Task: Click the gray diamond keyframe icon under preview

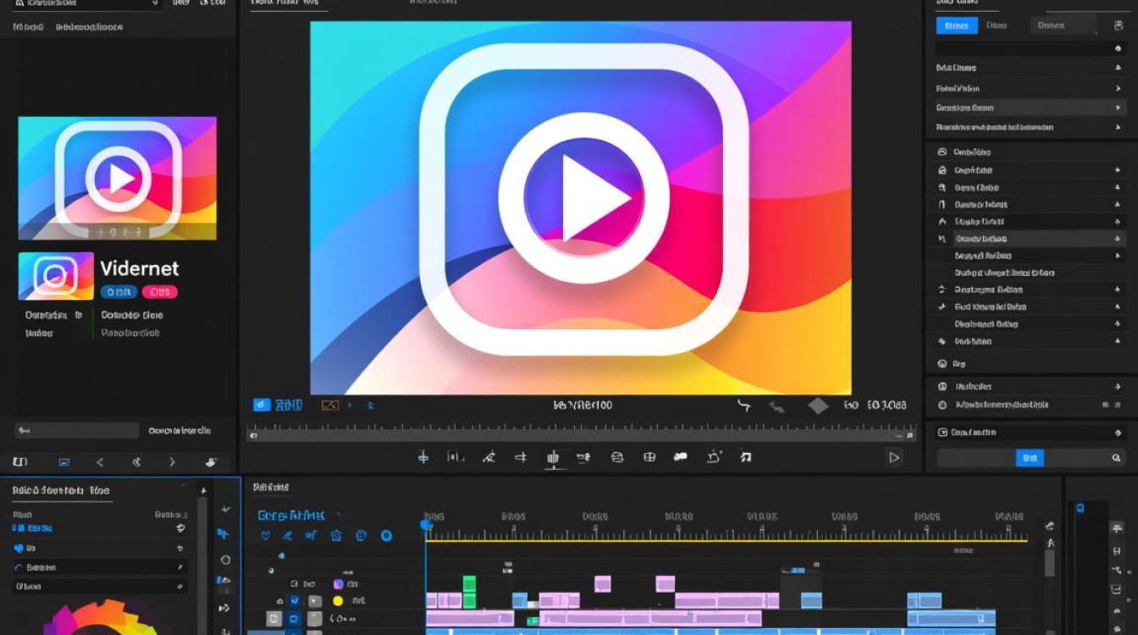Action: pos(817,406)
